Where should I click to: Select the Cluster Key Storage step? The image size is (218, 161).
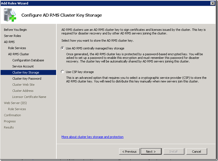pos(28,72)
